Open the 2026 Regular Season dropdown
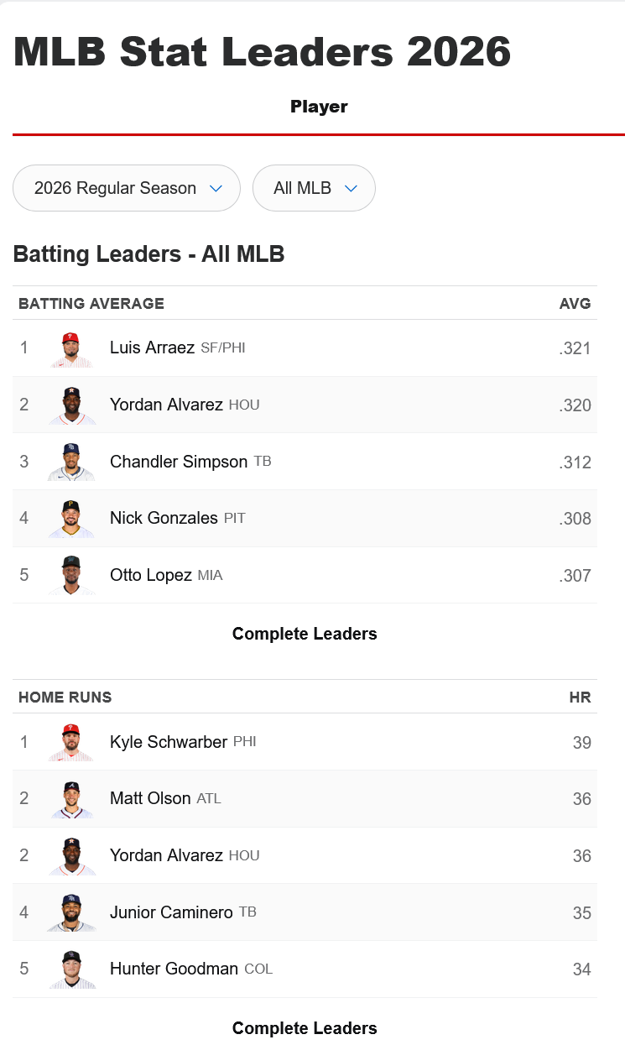 pos(127,188)
